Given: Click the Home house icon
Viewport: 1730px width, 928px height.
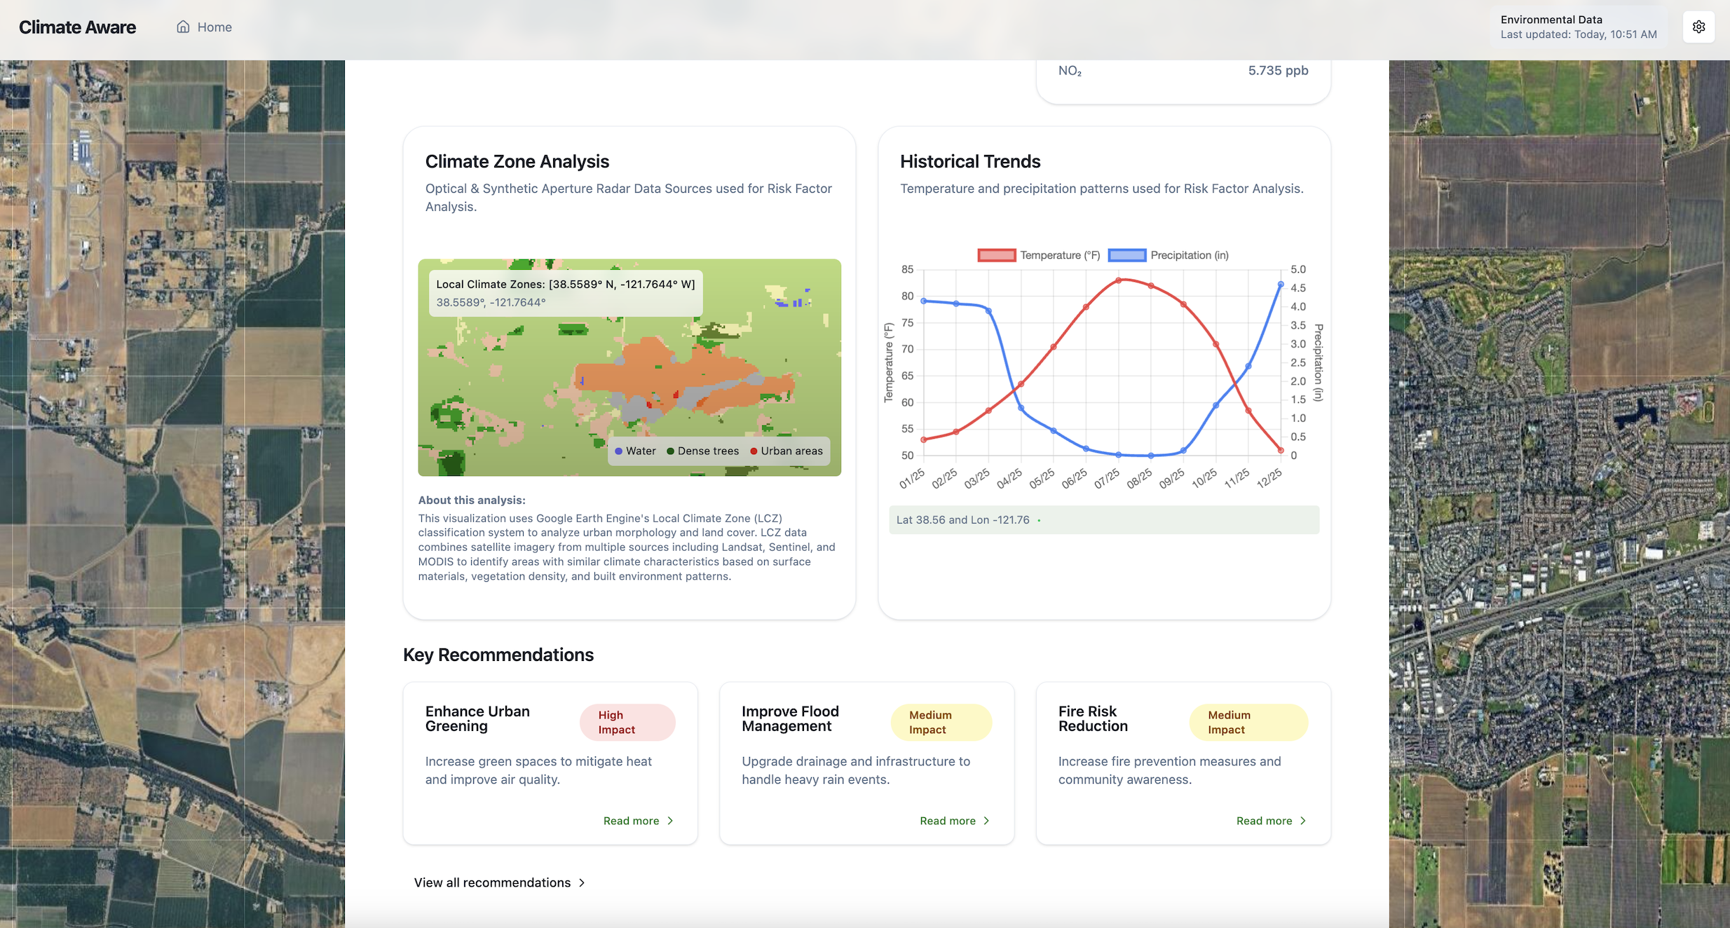Looking at the screenshot, I should click(183, 27).
